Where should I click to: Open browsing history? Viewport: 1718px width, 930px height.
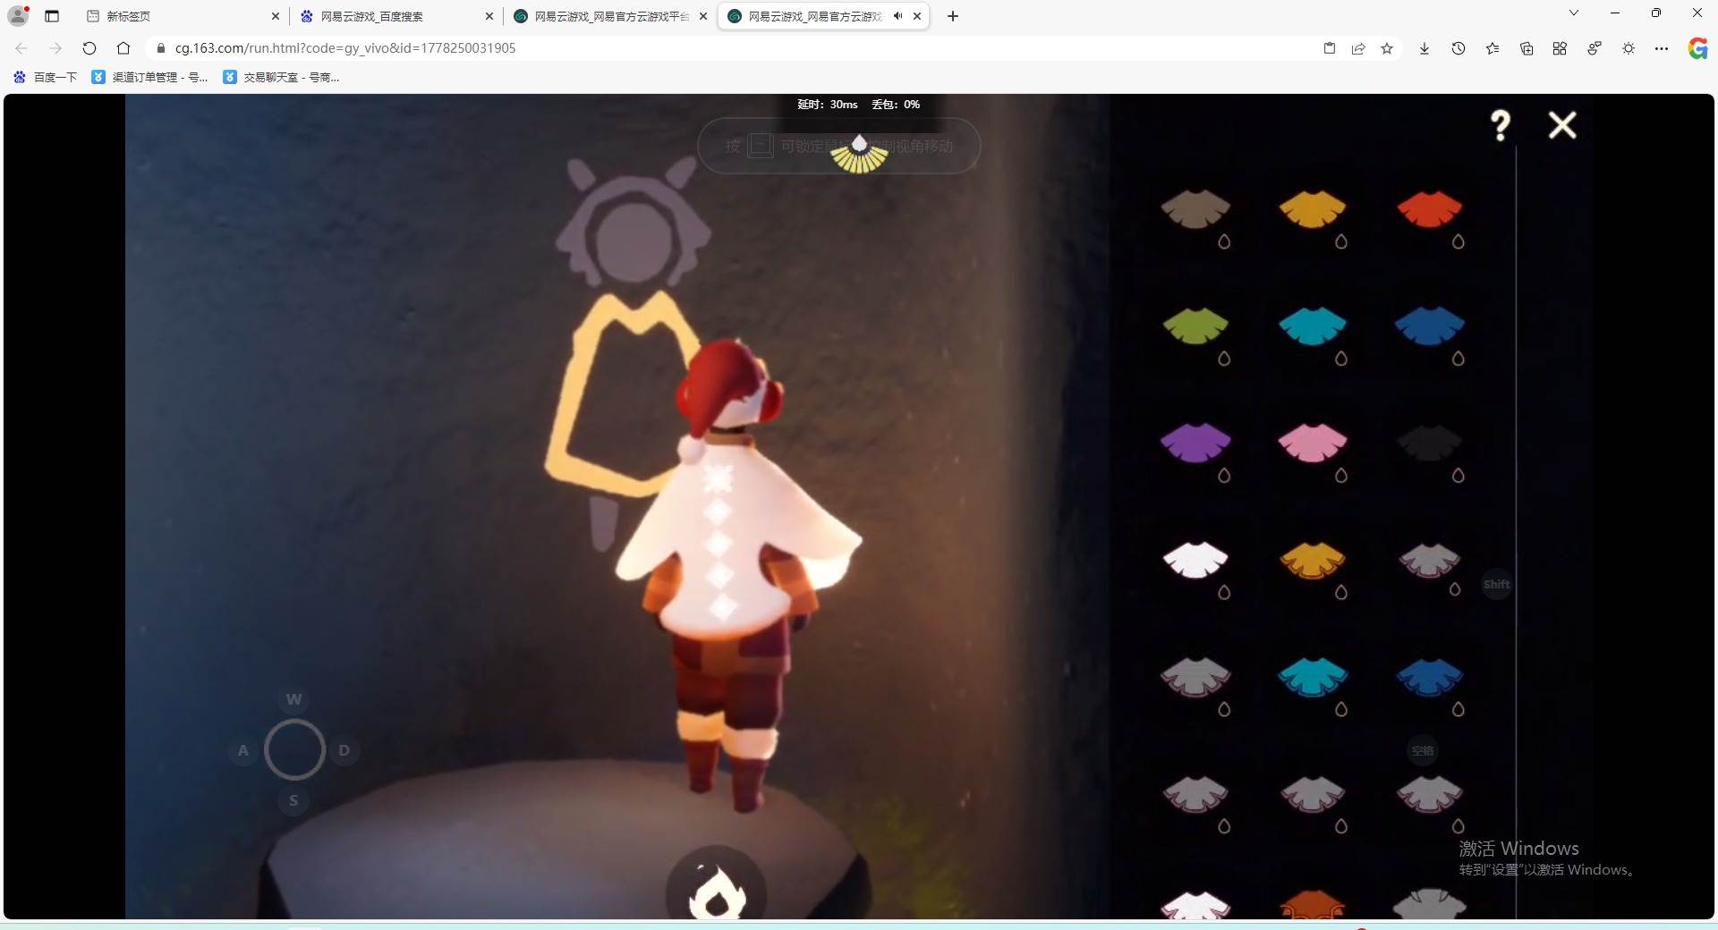tap(1459, 48)
